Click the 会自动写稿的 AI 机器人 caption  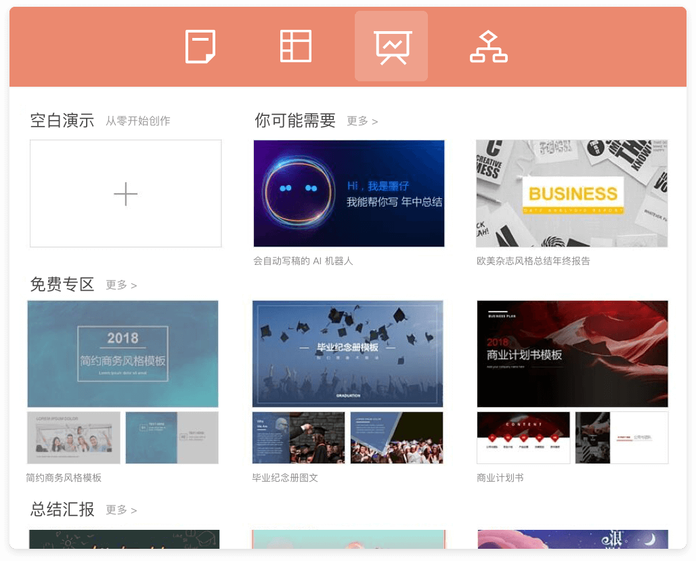coord(303,261)
